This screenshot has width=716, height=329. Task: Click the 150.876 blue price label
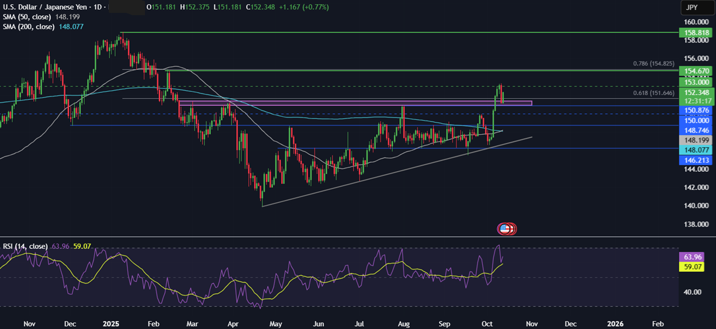pos(696,110)
